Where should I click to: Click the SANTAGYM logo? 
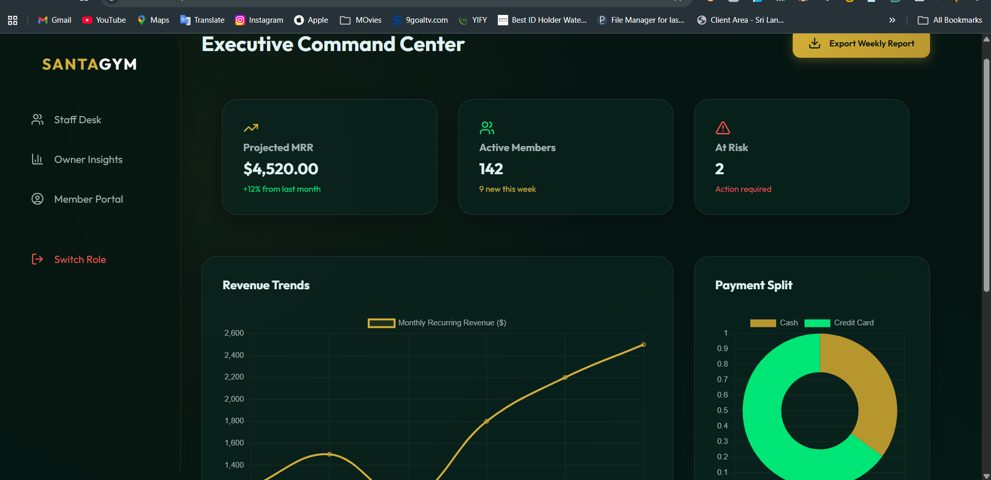[89, 64]
